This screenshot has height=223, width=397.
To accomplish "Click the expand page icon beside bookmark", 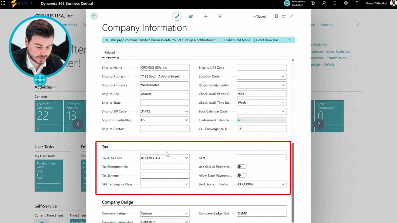I will (291, 16).
